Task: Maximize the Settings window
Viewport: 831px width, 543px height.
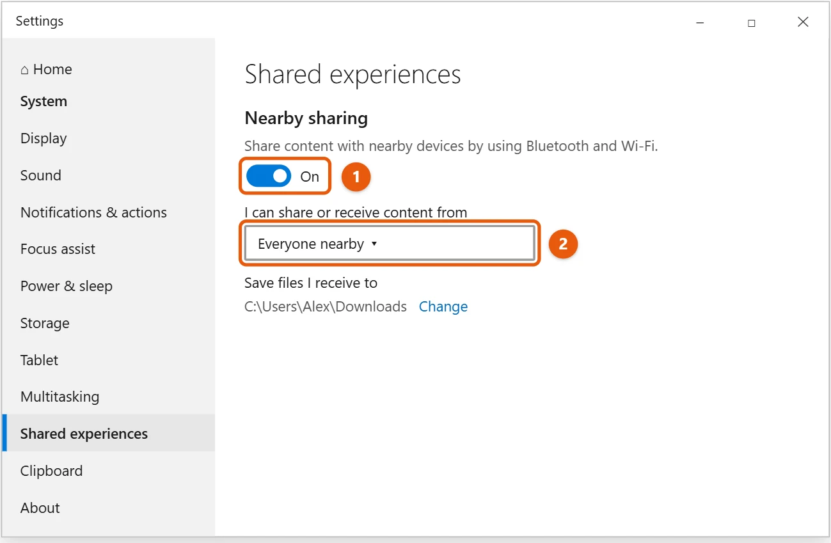Action: [752, 22]
